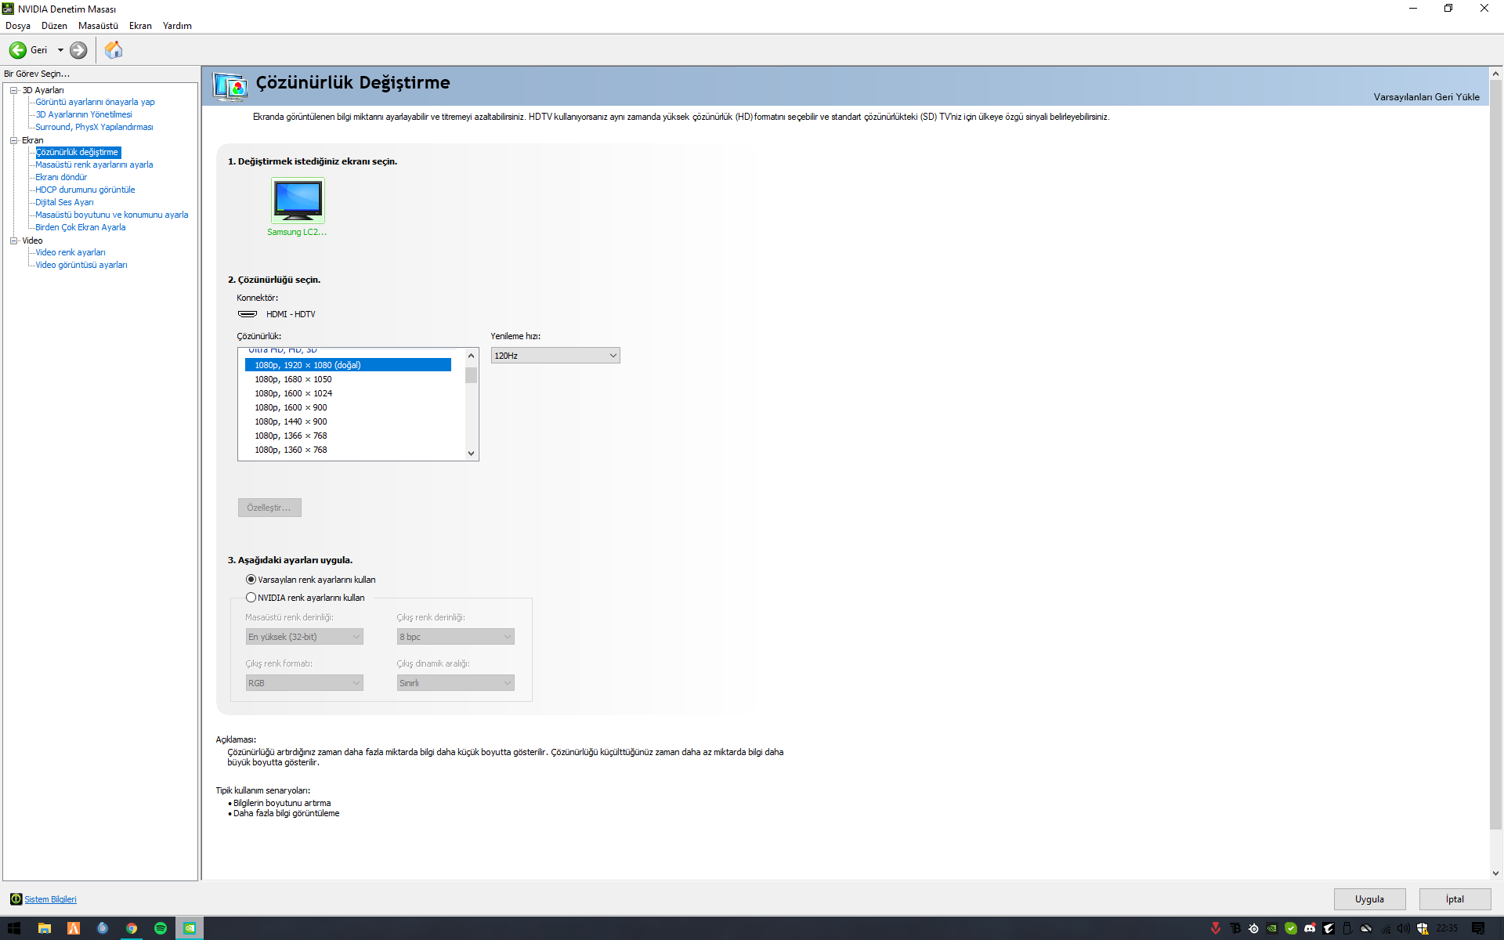Open Spotify from the taskbar

tap(161, 928)
